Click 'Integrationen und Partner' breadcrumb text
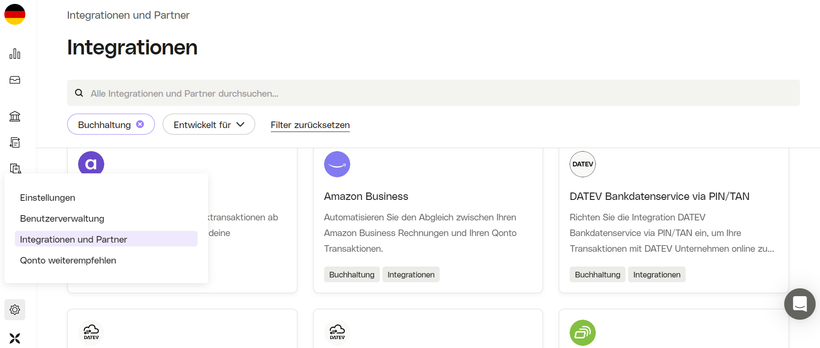Image resolution: width=820 pixels, height=348 pixels. 128,15
